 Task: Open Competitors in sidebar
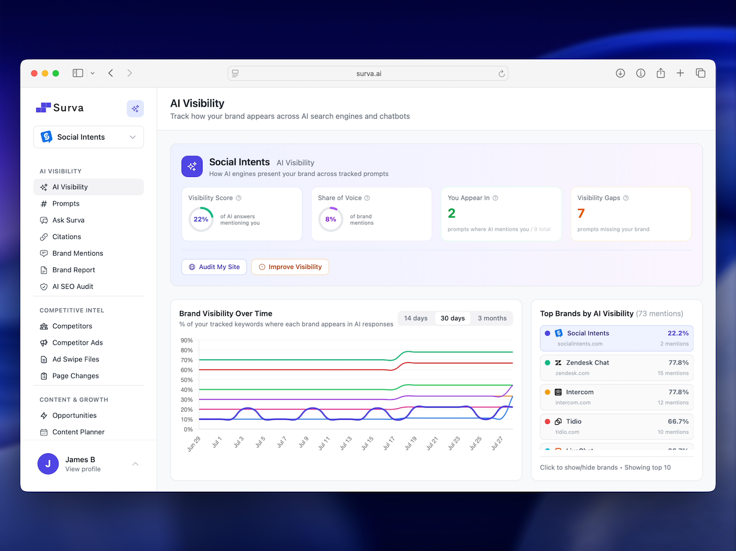(88, 326)
